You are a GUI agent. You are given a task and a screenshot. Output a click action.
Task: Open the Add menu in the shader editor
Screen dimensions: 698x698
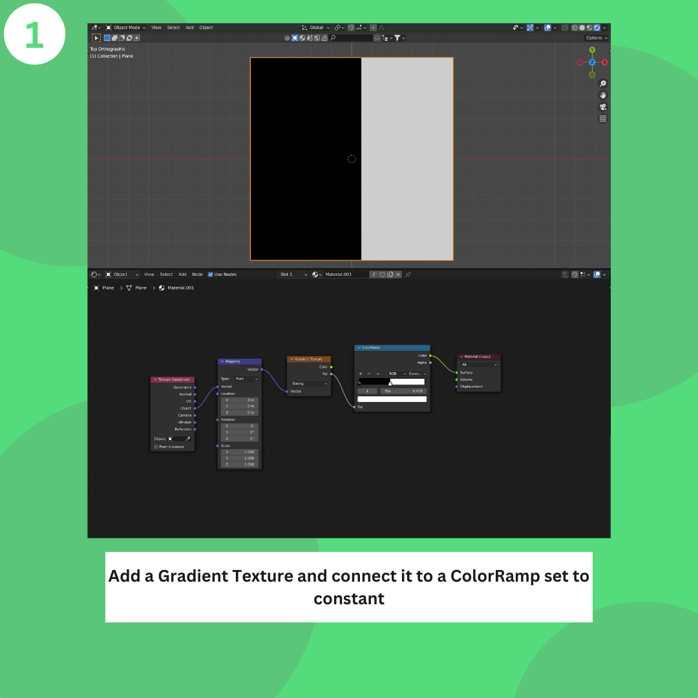[182, 274]
